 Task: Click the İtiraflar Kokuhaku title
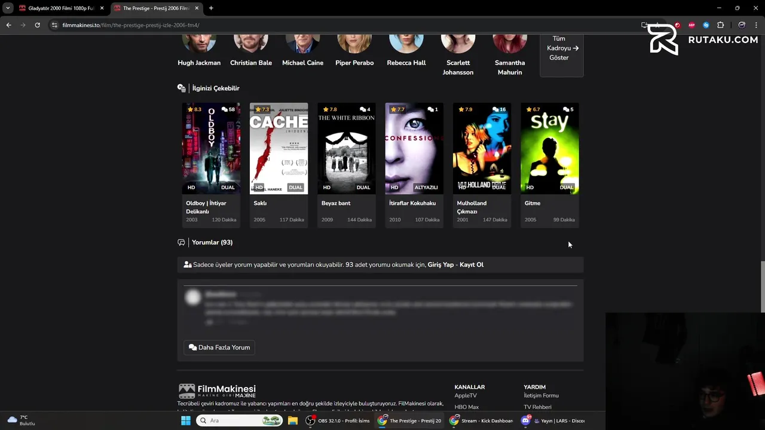[x=412, y=203]
